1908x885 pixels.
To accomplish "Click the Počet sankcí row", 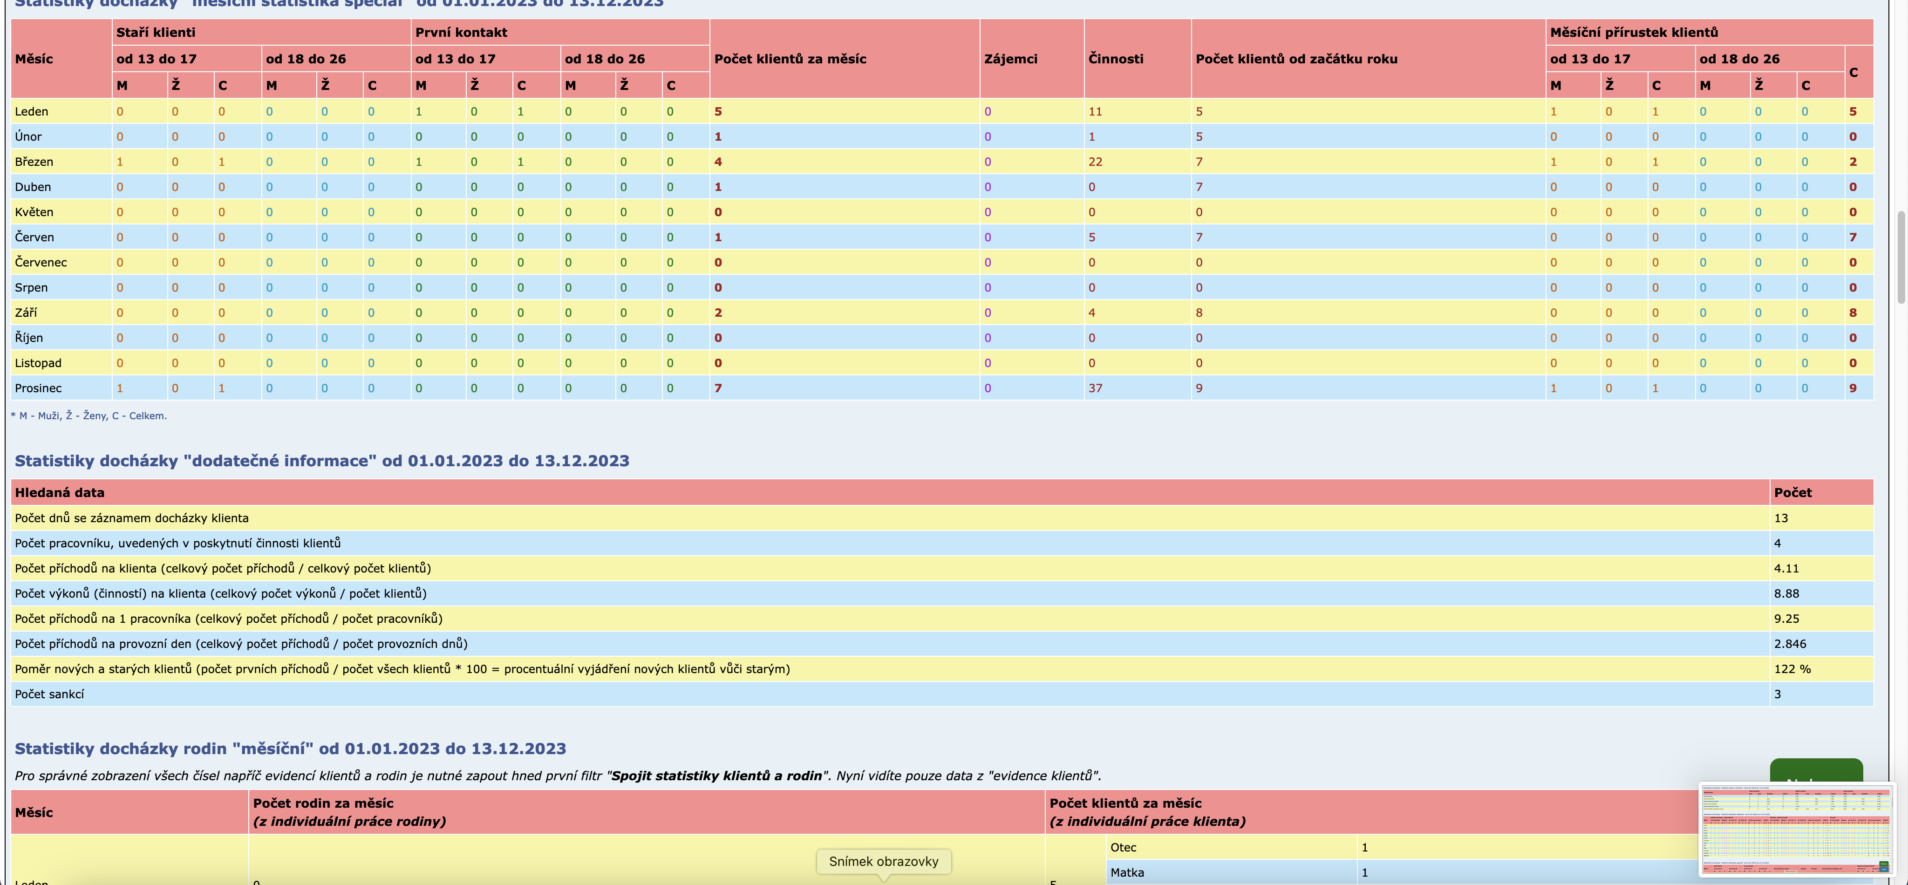I will [x=50, y=694].
